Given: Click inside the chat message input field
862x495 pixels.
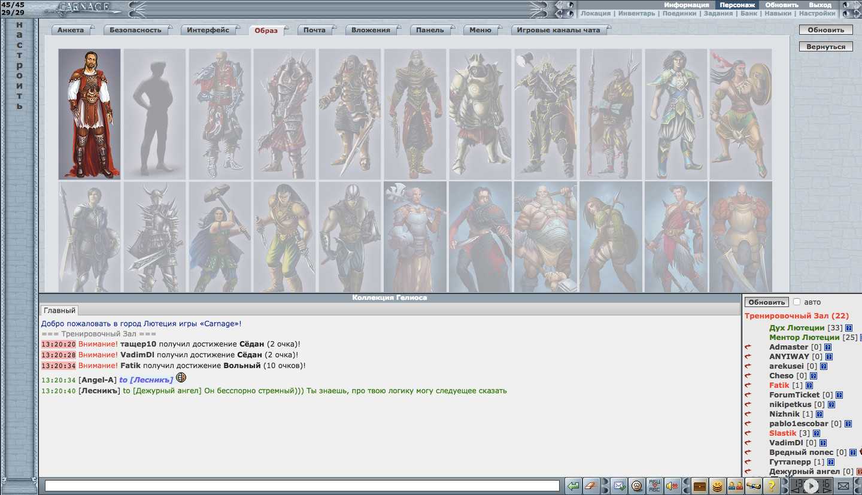Looking at the screenshot, I should 302,485.
